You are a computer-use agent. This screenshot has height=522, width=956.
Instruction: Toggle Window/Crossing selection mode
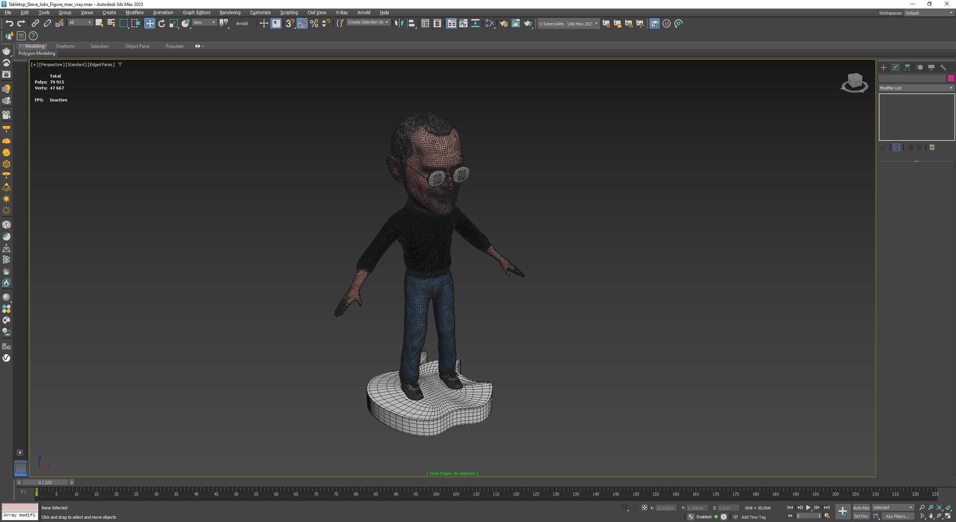[135, 23]
